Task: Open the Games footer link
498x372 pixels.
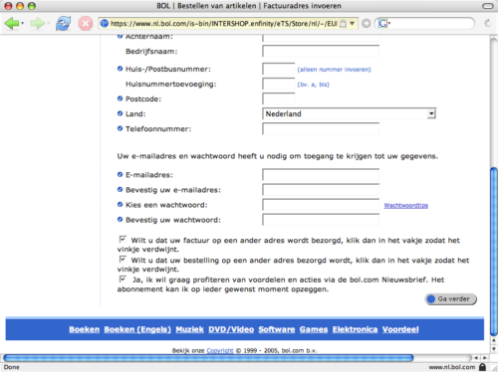Action: coord(314,329)
